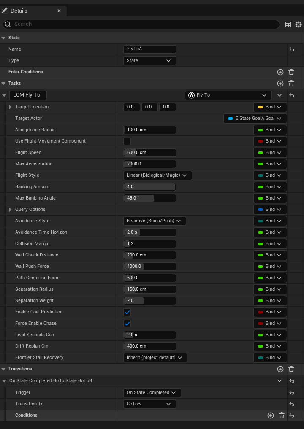Screen dimensions: 304x429
Task: Click the Max Banking Angle slider field
Action: coord(149,198)
